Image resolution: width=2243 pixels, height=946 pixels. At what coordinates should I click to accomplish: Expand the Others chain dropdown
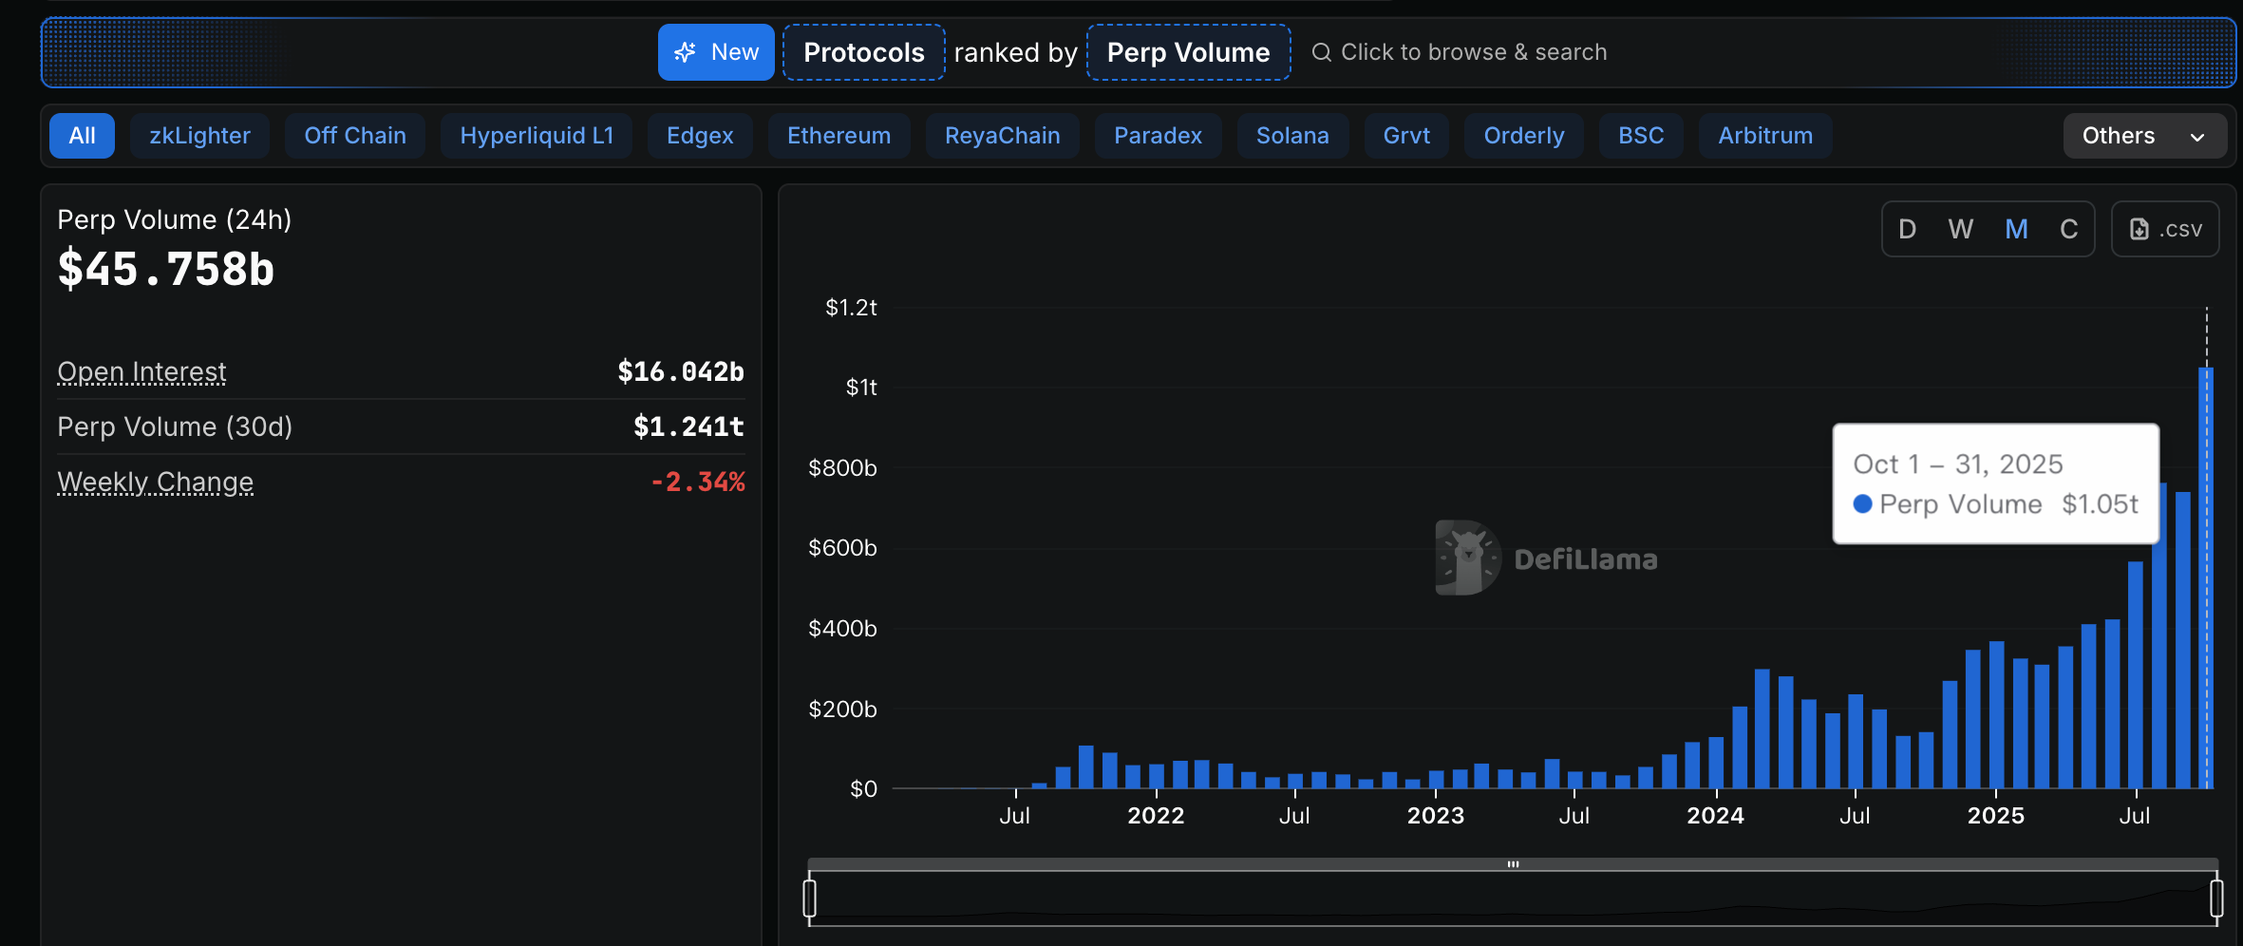pyautogui.click(x=2144, y=136)
